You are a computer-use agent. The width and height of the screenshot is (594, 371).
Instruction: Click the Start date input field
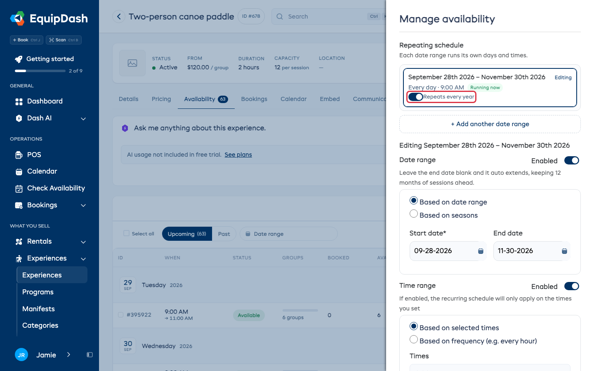[448, 251]
